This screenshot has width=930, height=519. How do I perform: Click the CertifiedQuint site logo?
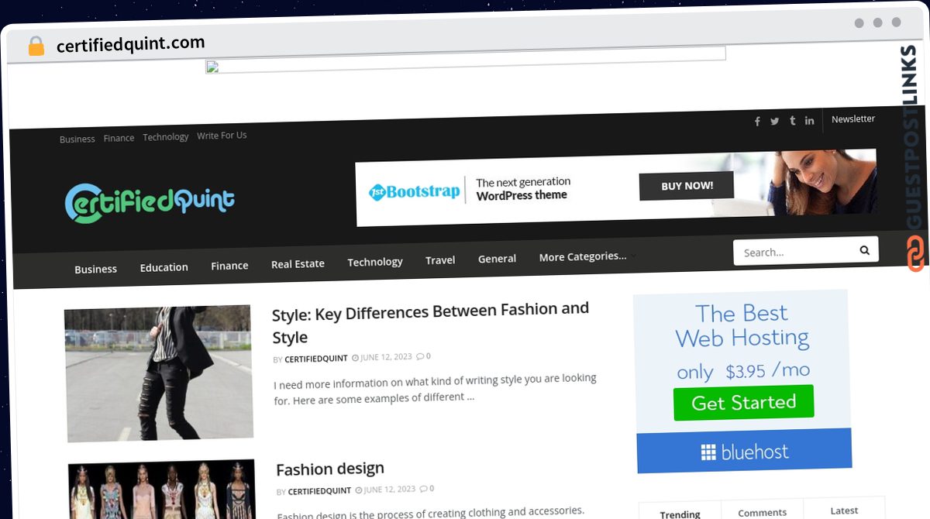click(150, 202)
